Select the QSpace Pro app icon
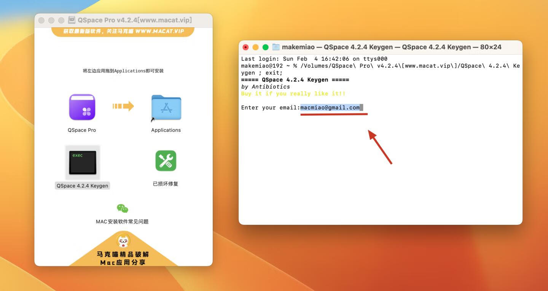 [82, 107]
